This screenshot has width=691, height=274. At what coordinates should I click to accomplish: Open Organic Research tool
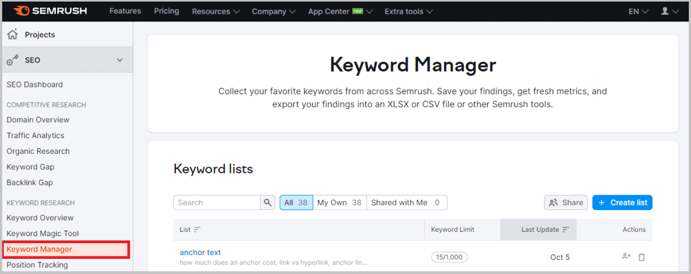point(38,151)
